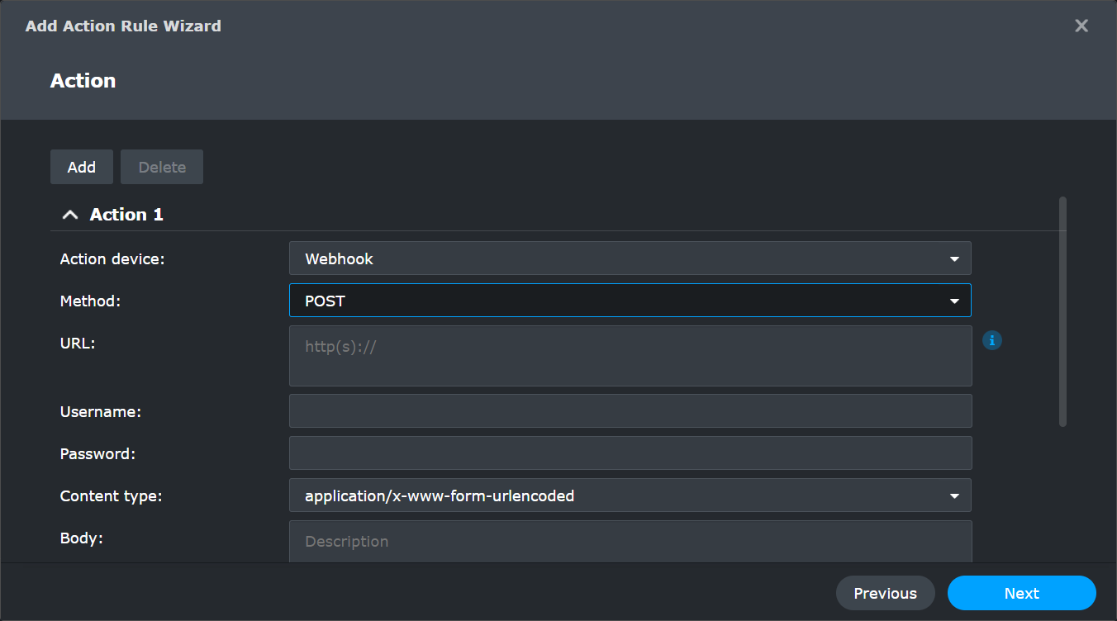Viewport: 1117px width, 621px height.
Task: Open the info tooltip beside the URL field
Action: [991, 340]
